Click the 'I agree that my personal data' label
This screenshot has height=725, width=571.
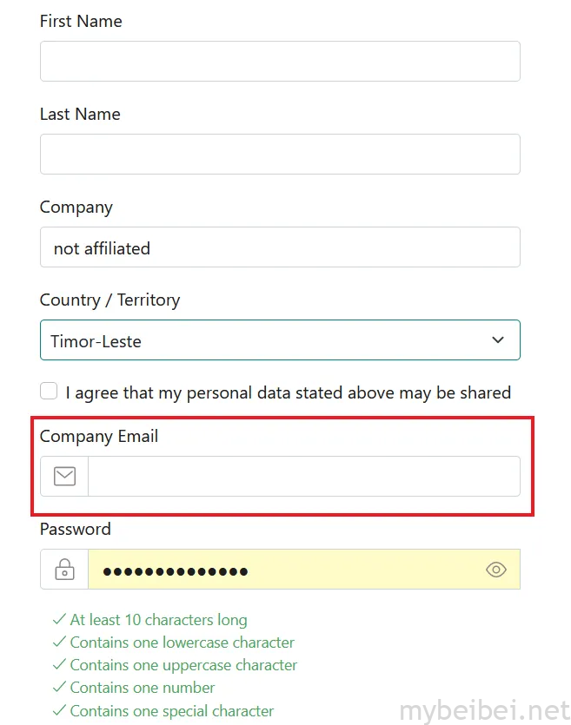[x=289, y=392]
